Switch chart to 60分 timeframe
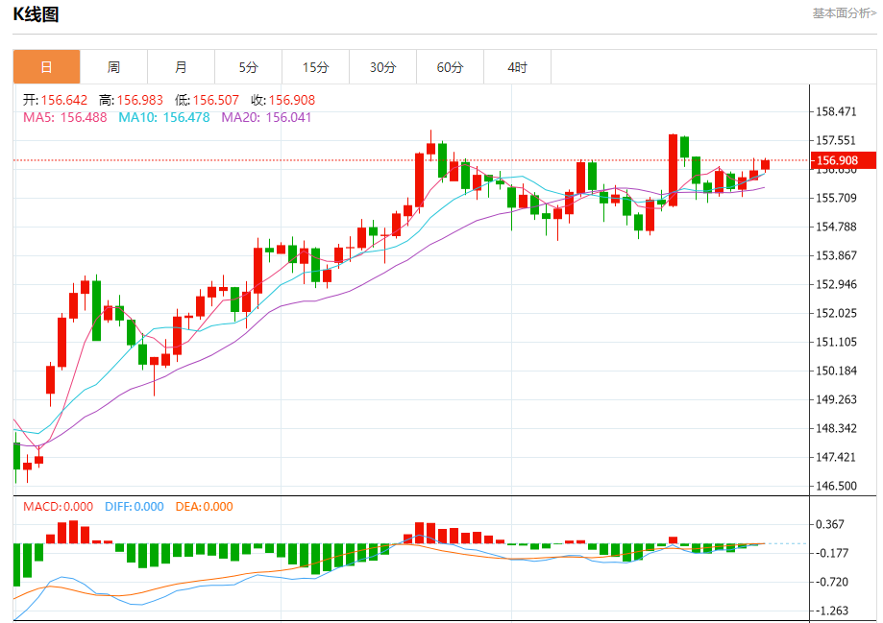Screen dimensions: 883x623 point(450,67)
